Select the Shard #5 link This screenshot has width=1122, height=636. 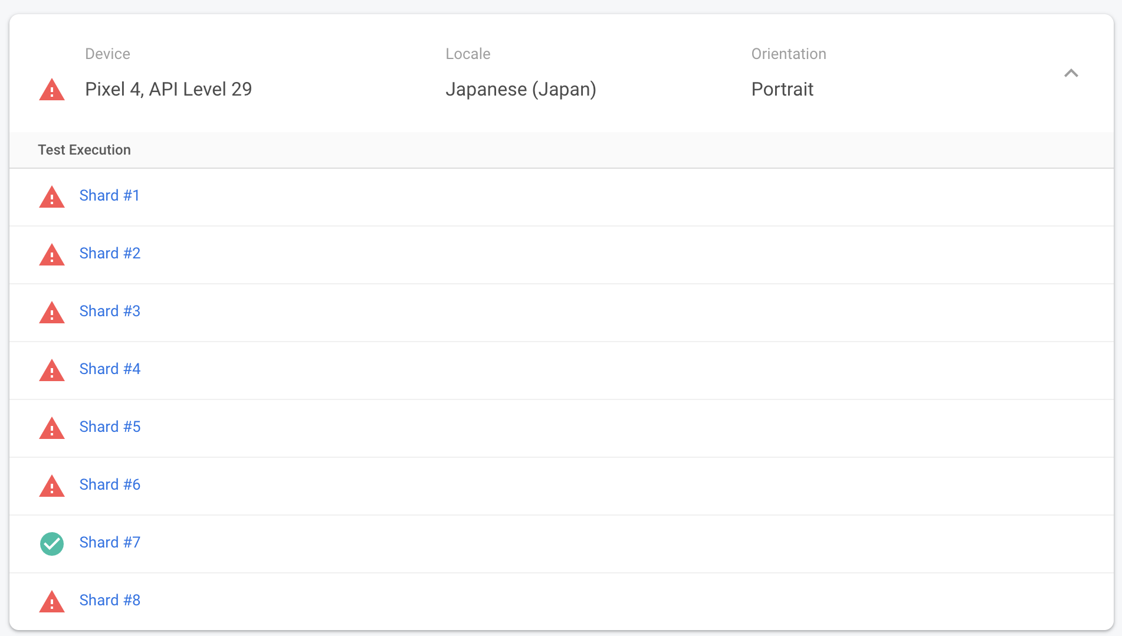[x=110, y=427]
